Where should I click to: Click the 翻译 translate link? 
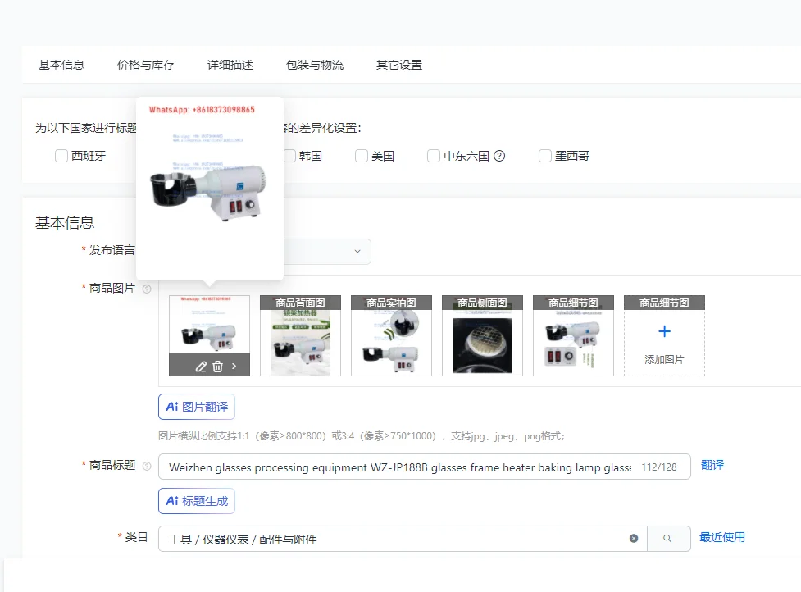coord(710,465)
